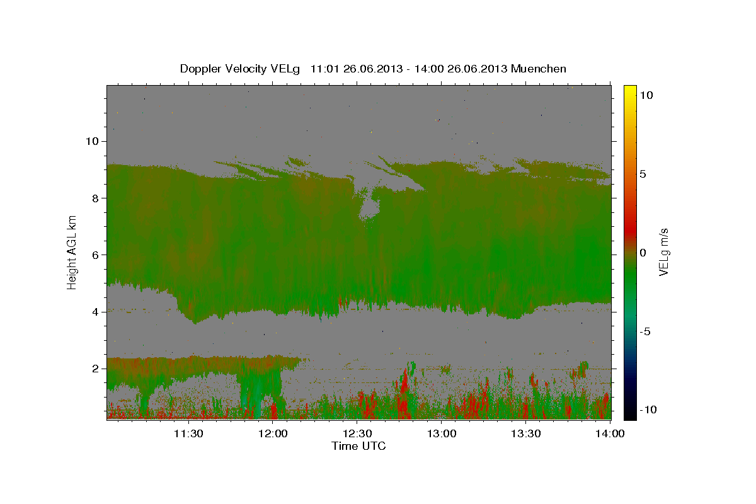Click the 13:30 time tick label
This screenshot has width=756, height=504.
tap(526, 433)
